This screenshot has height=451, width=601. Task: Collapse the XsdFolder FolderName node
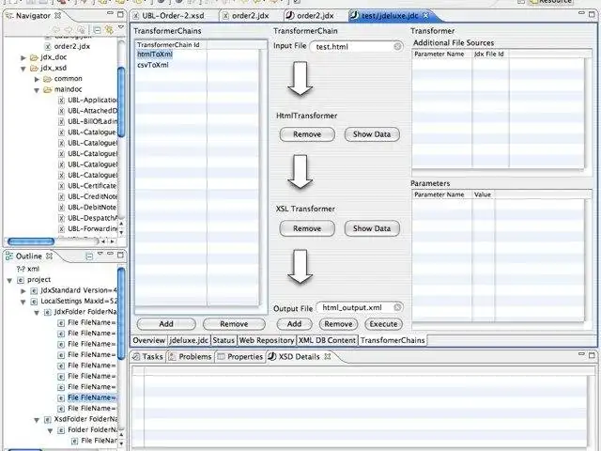pyautogui.click(x=37, y=420)
